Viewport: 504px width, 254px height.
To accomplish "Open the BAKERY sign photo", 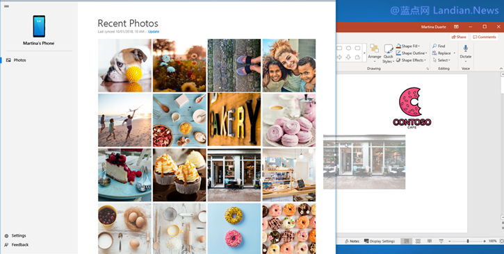I will click(x=234, y=120).
